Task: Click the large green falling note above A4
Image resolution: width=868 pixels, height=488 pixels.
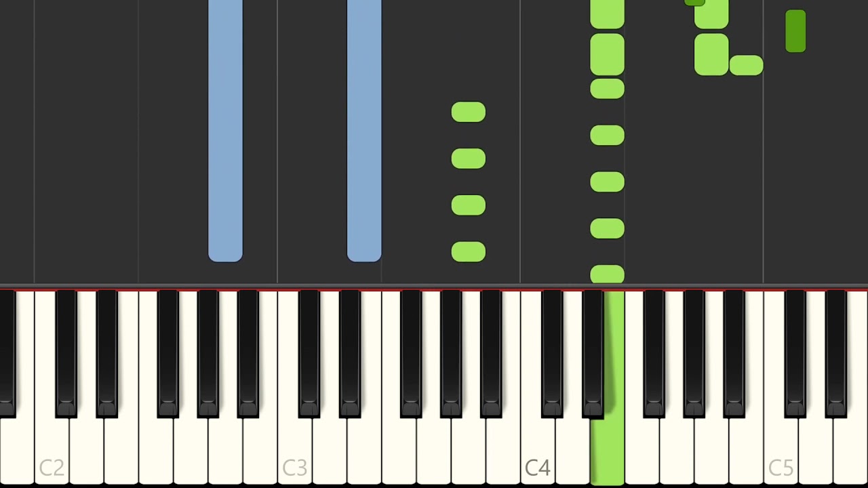Action: [711, 54]
